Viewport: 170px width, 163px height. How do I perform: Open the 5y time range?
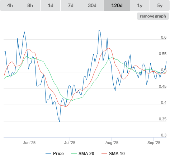click(160, 5)
